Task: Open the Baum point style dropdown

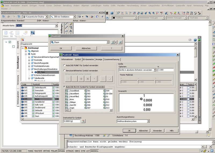Action: point(108,42)
